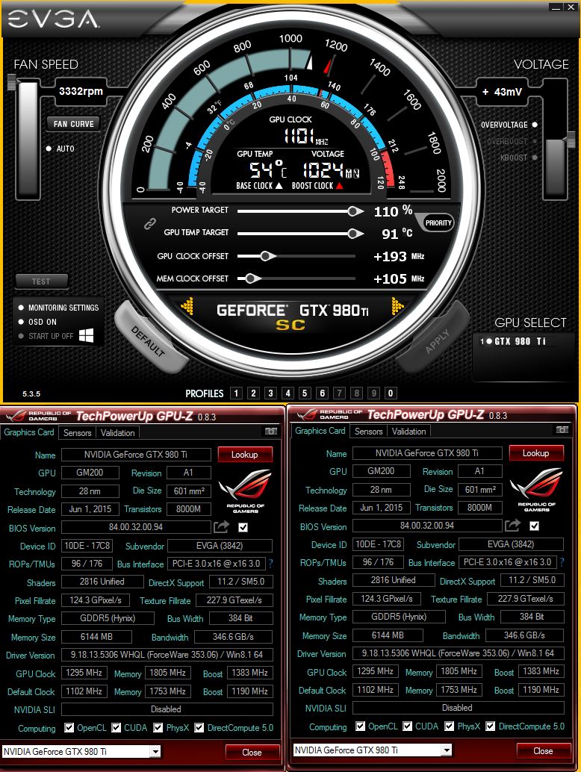Click BIOS save/share icon in left GPU-Z window
This screenshot has width=581, height=772.
click(x=221, y=527)
